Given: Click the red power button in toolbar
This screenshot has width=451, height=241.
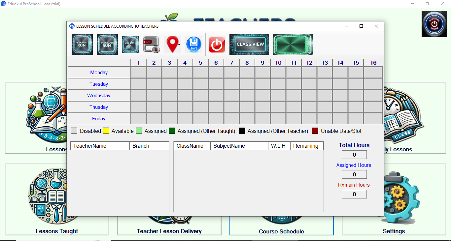Looking at the screenshot, I should [x=217, y=45].
